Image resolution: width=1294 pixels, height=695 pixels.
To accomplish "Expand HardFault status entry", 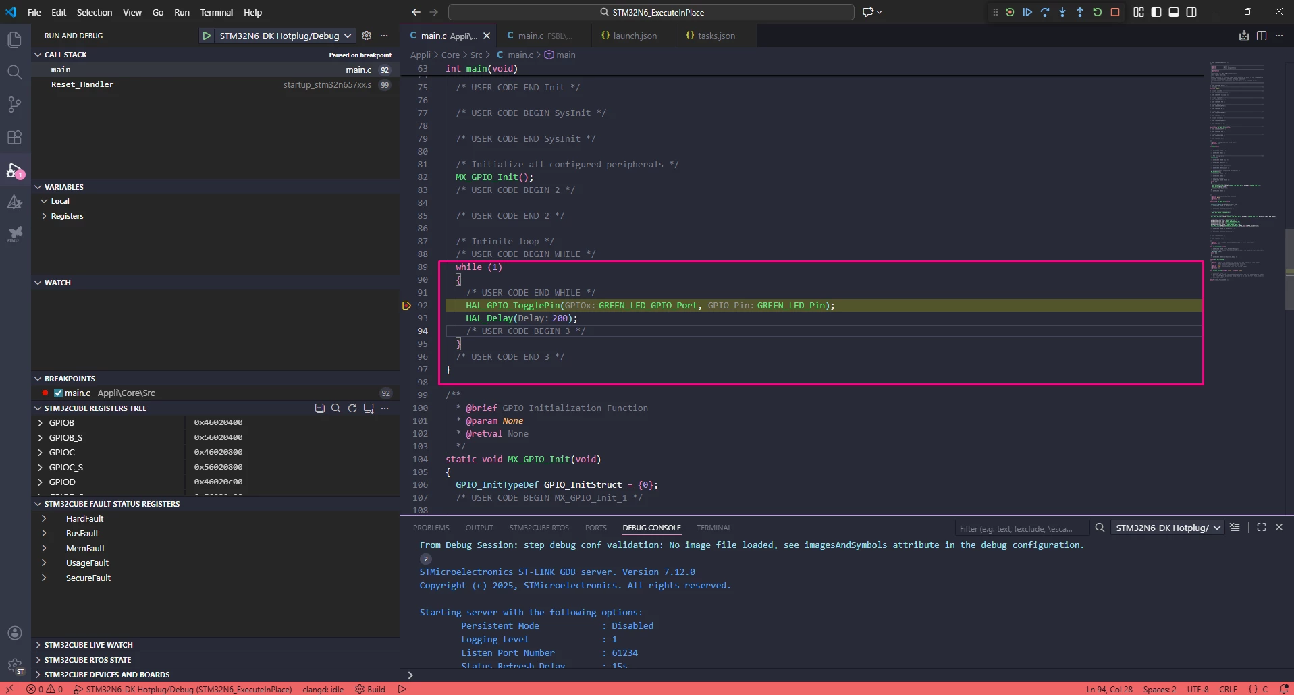I will pos(44,519).
